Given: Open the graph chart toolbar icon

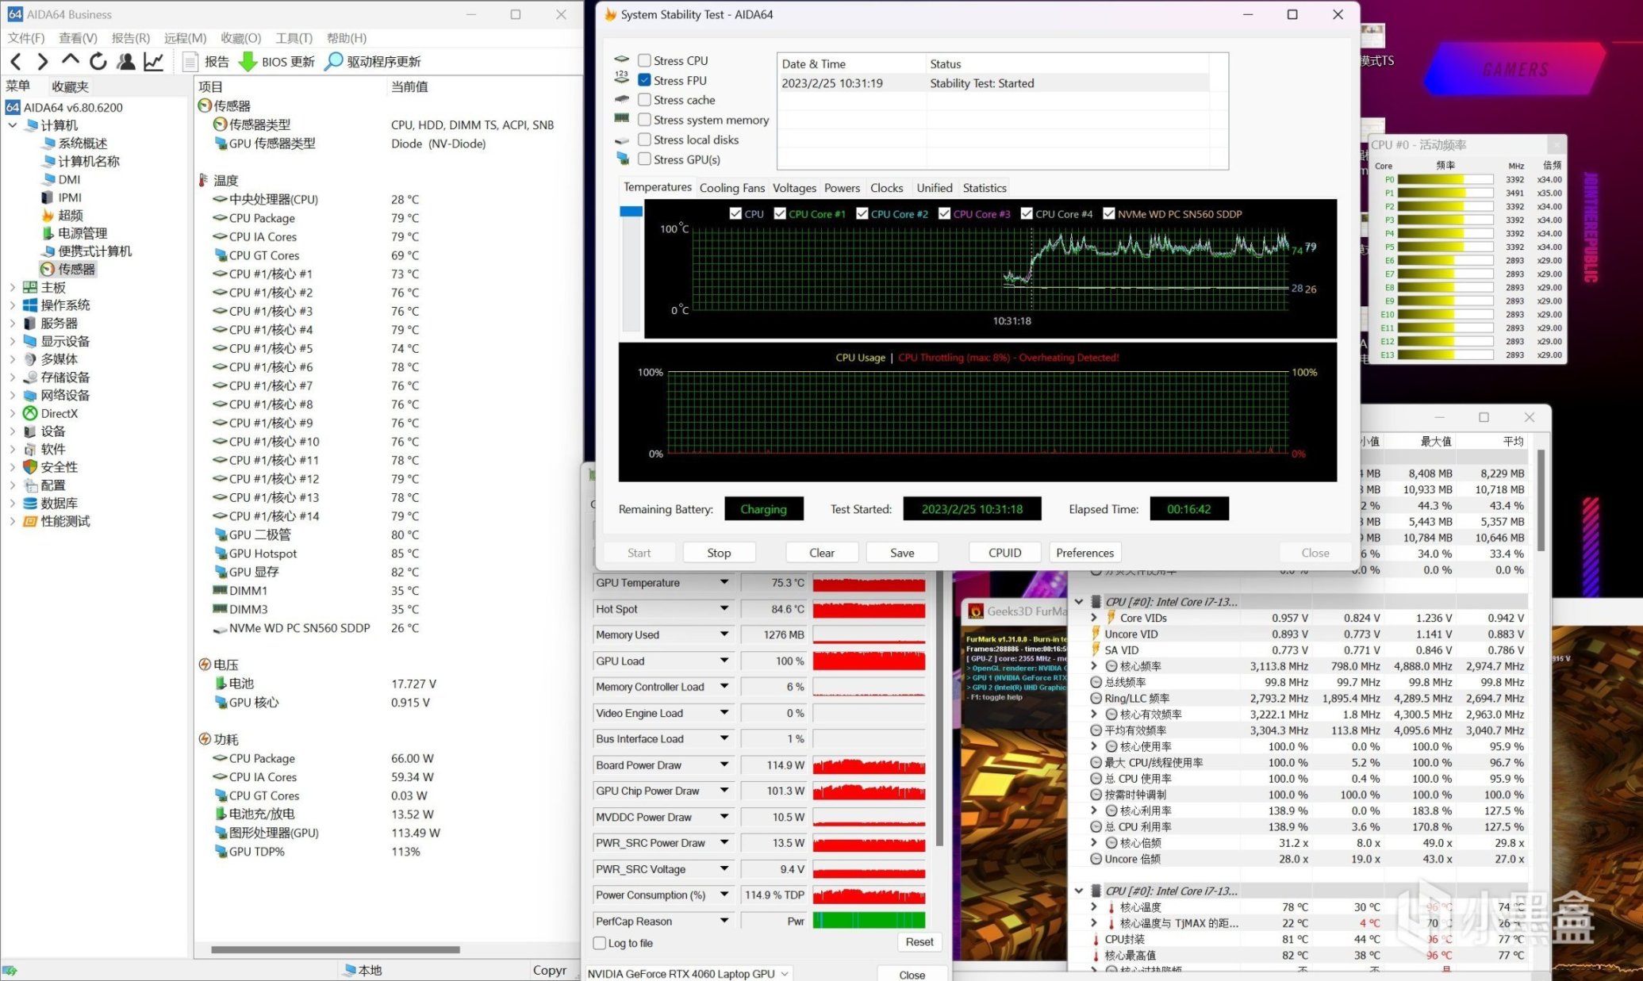Looking at the screenshot, I should 154,61.
